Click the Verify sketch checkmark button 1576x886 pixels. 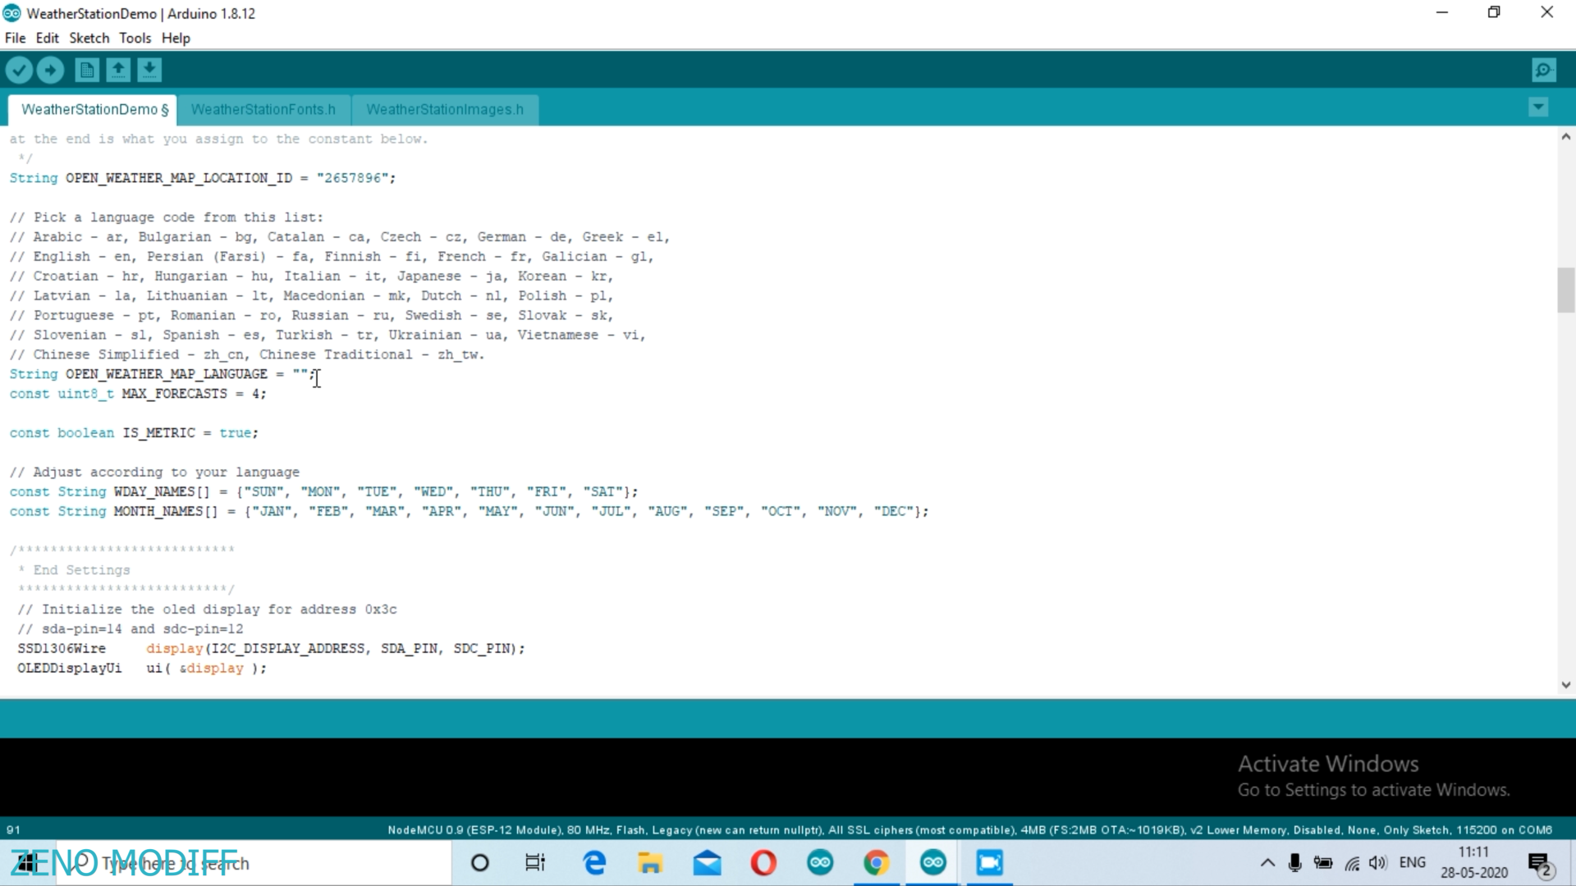(19, 70)
